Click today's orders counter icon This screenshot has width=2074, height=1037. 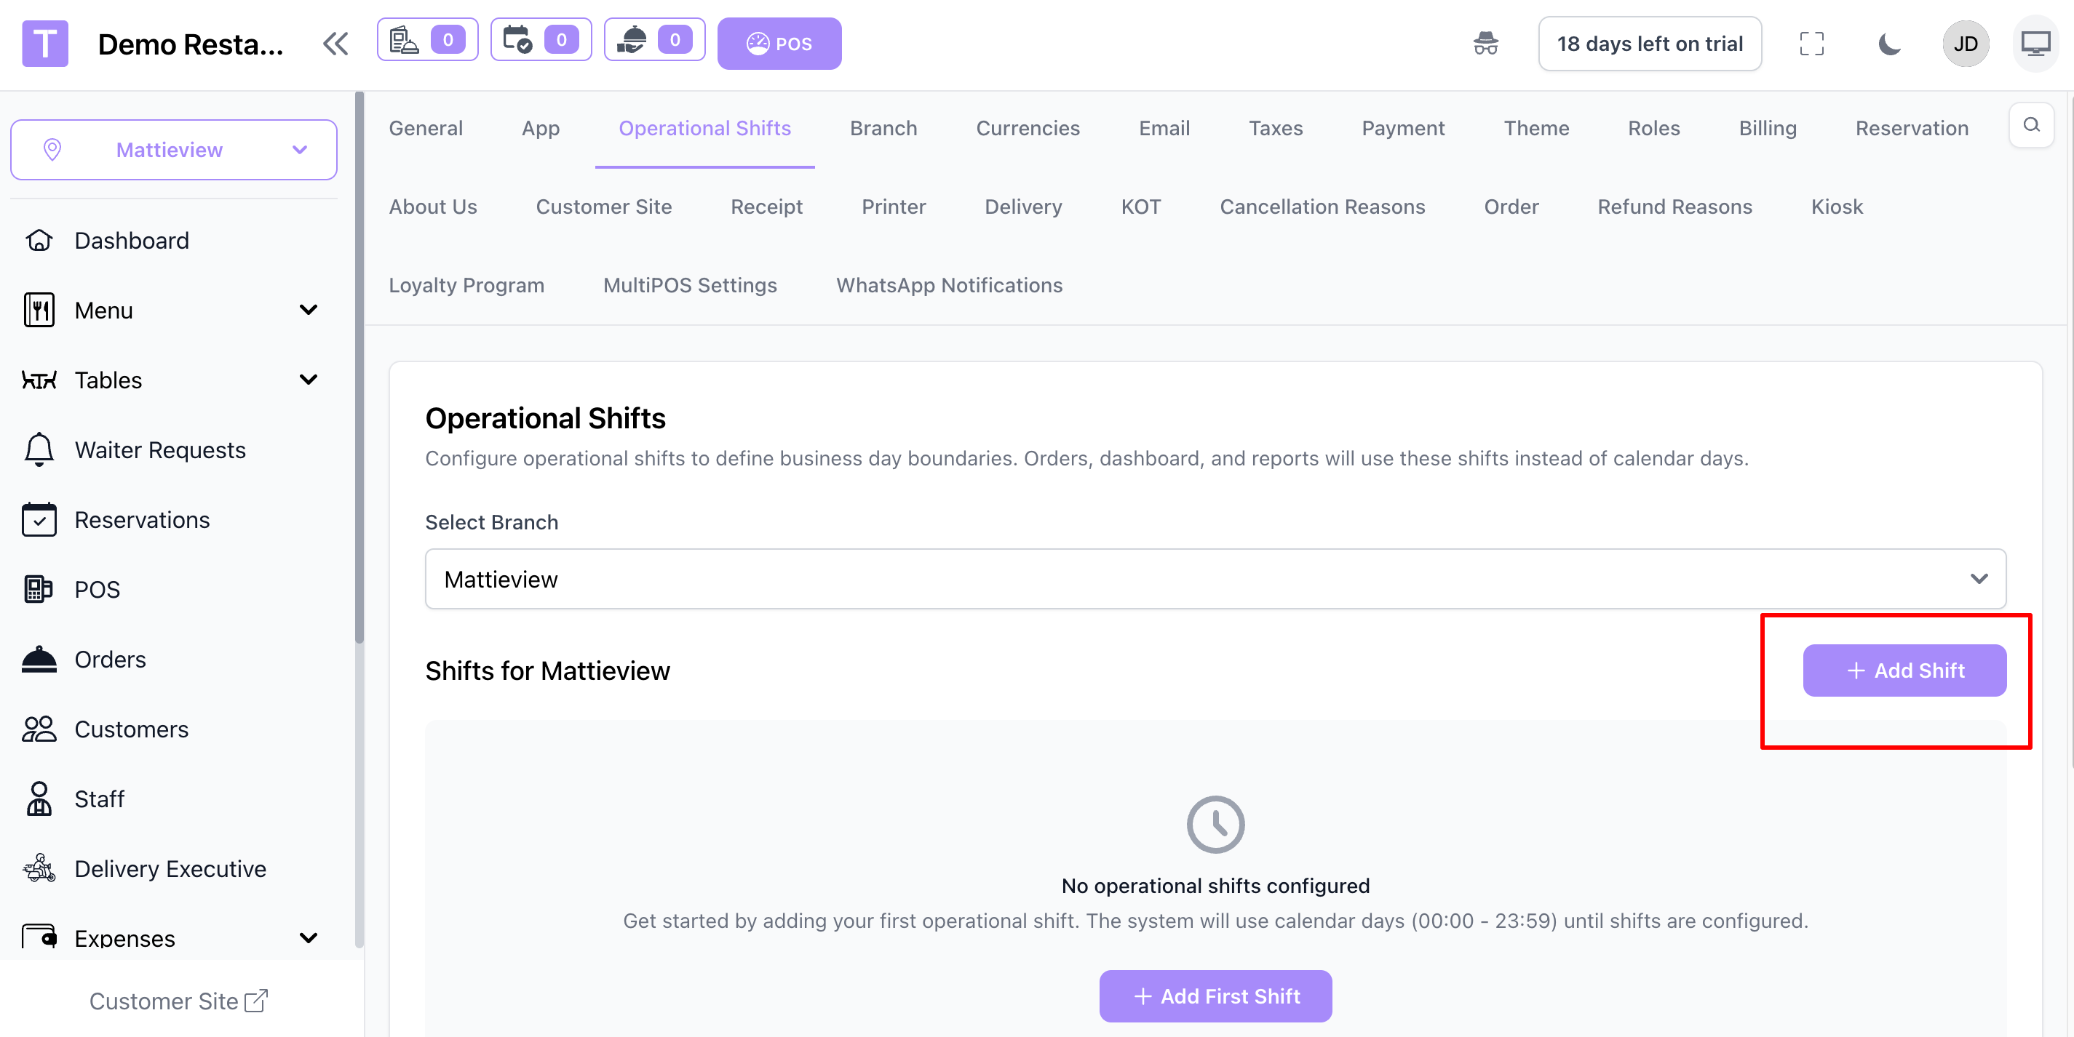pos(427,39)
